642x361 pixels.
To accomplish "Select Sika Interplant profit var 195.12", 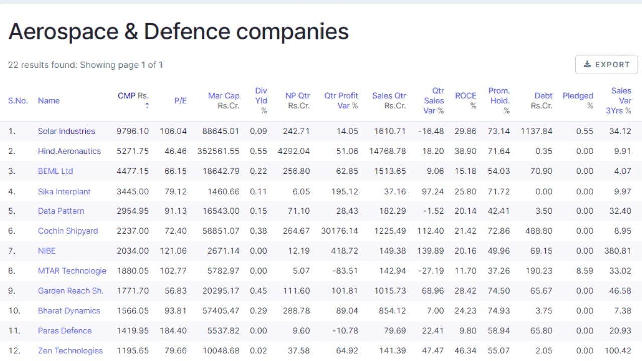I will click(x=345, y=192).
